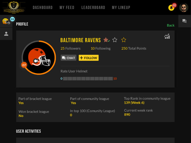Click the 139 (Week 6) rank value
Screen dimensions: 191x143
pyautogui.click(x=134, y=103)
